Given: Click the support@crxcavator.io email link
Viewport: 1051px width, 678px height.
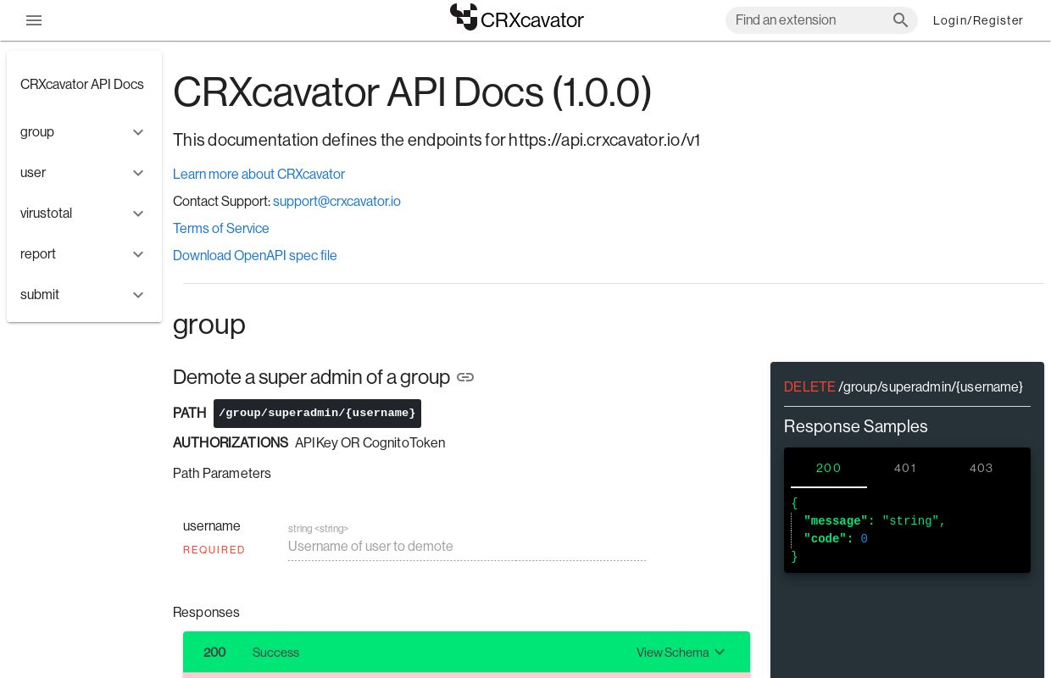Looking at the screenshot, I should click(336, 201).
